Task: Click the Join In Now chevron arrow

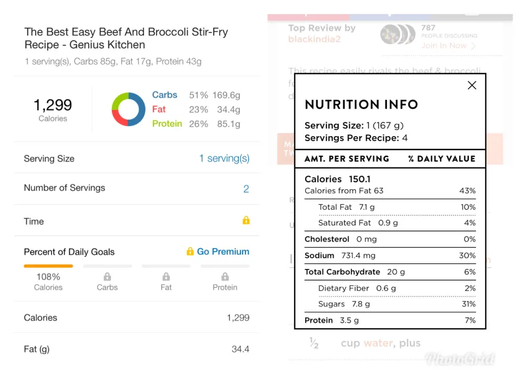Action: click(x=473, y=46)
